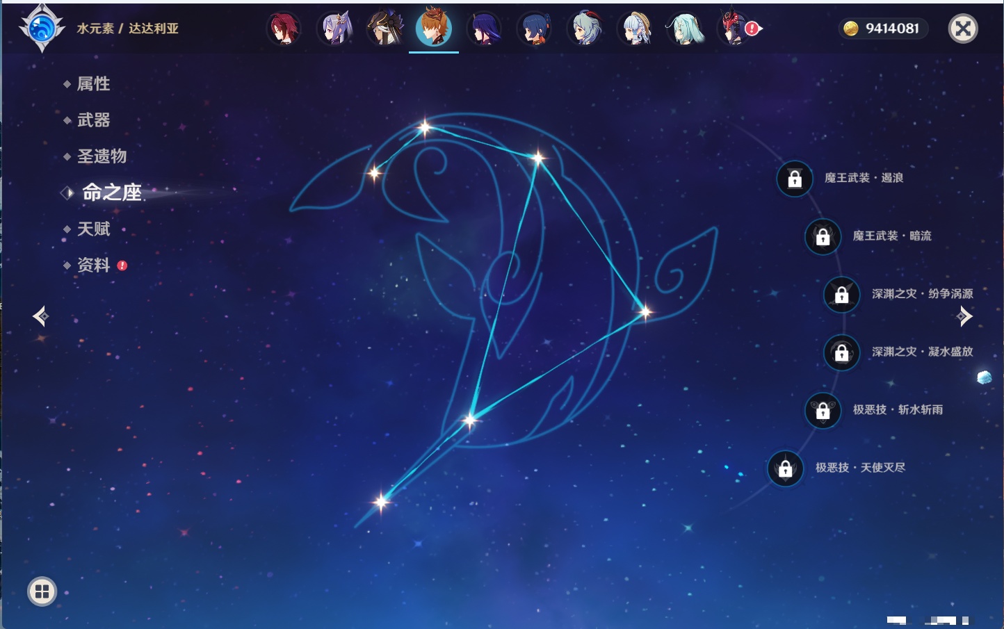View the 深渊之灾・凝水盛放 constellation
The width and height of the screenshot is (1004, 629).
click(922, 352)
